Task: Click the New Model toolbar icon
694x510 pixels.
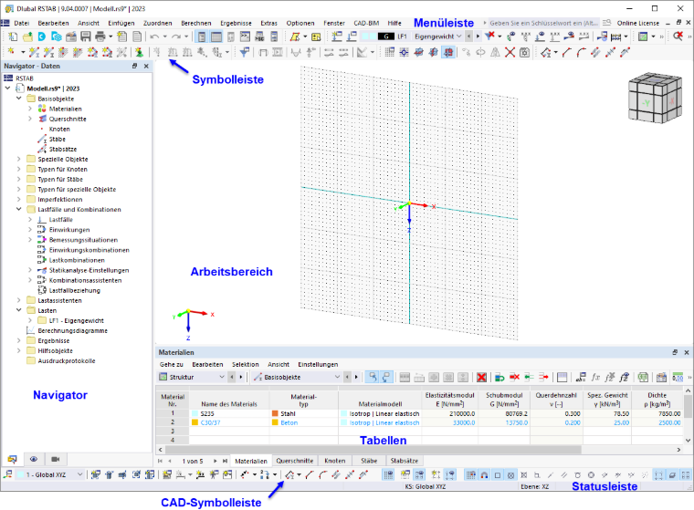Action: click(13, 36)
